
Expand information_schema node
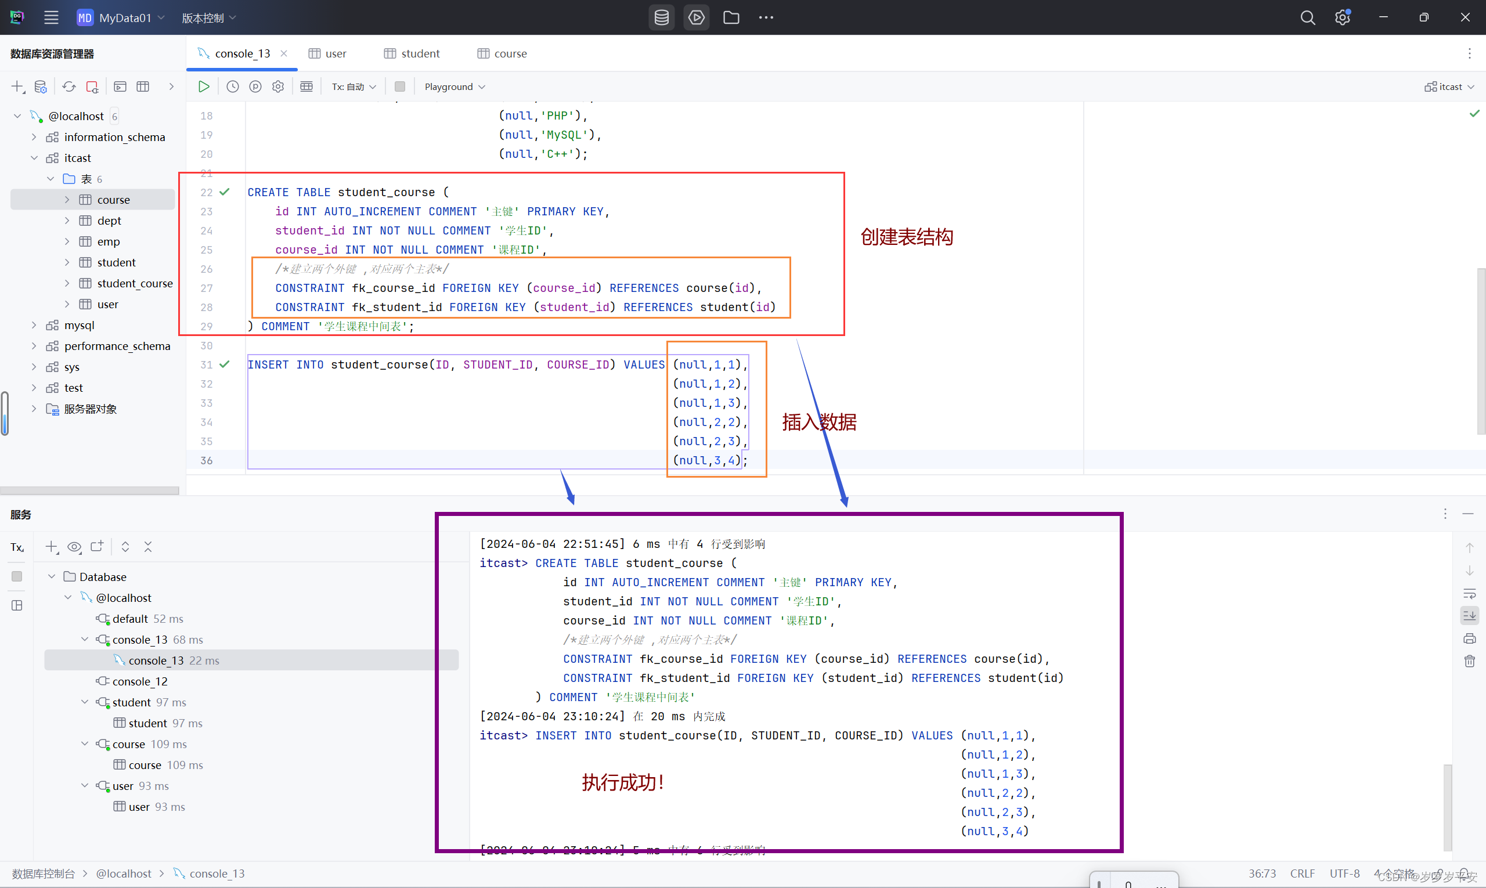coord(34,137)
